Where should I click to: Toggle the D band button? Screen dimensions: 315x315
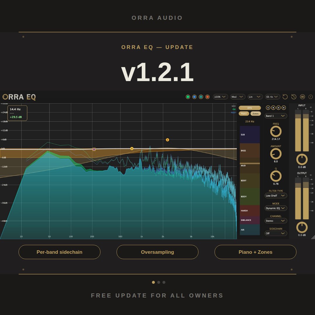point(279,108)
